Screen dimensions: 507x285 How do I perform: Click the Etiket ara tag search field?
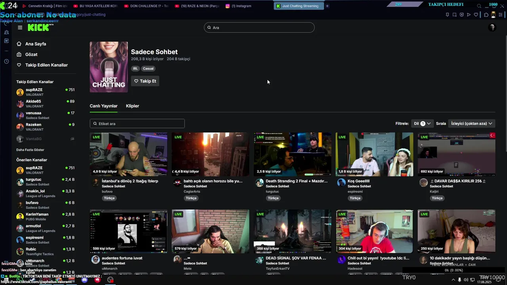(x=137, y=123)
